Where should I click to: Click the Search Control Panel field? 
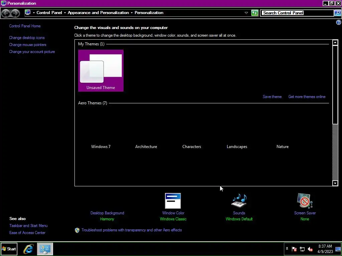pos(297,13)
